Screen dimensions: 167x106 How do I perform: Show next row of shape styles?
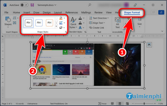56,23
